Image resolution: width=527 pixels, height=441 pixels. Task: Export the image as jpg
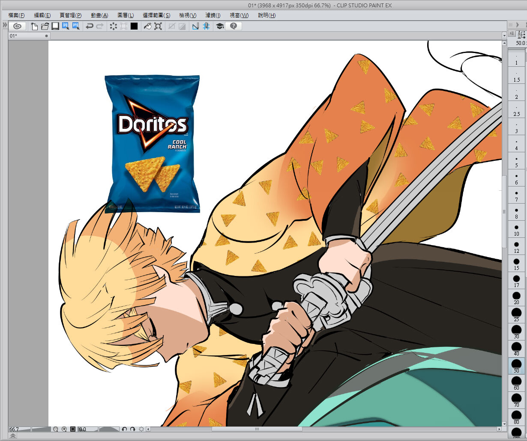click(x=66, y=26)
